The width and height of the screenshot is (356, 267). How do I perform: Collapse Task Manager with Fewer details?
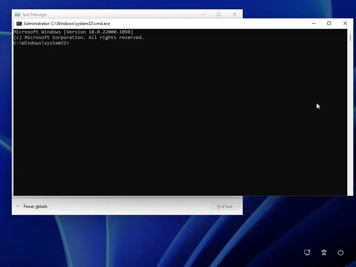point(32,207)
